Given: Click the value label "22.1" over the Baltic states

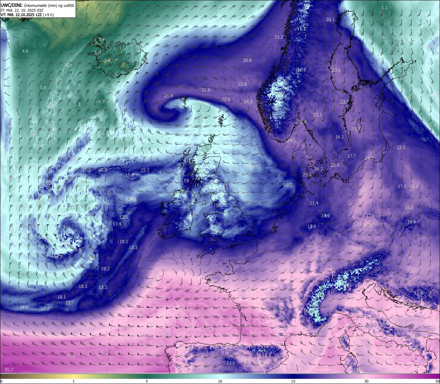Looking at the screenshot, I should [x=401, y=147].
